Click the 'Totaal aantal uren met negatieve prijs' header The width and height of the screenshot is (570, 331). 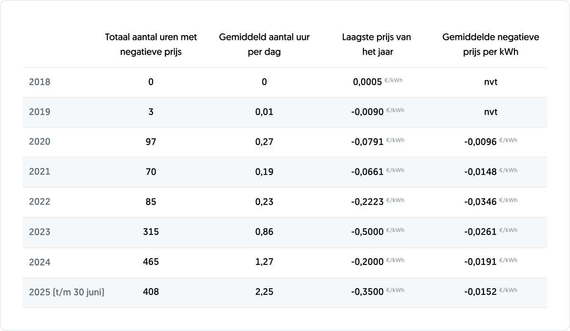[x=151, y=44]
